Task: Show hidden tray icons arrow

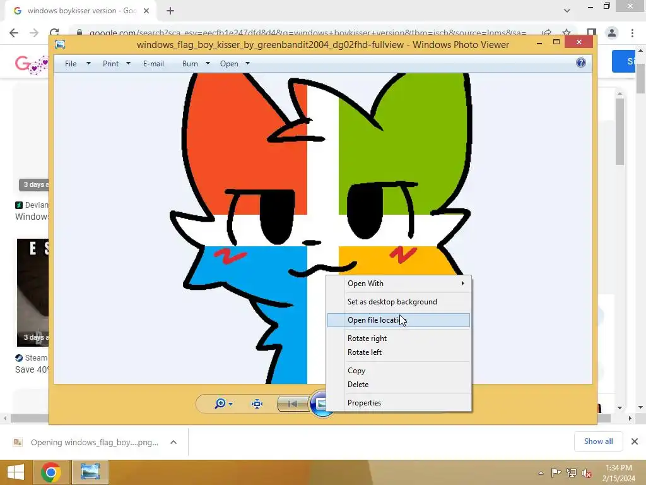Action: [541, 473]
